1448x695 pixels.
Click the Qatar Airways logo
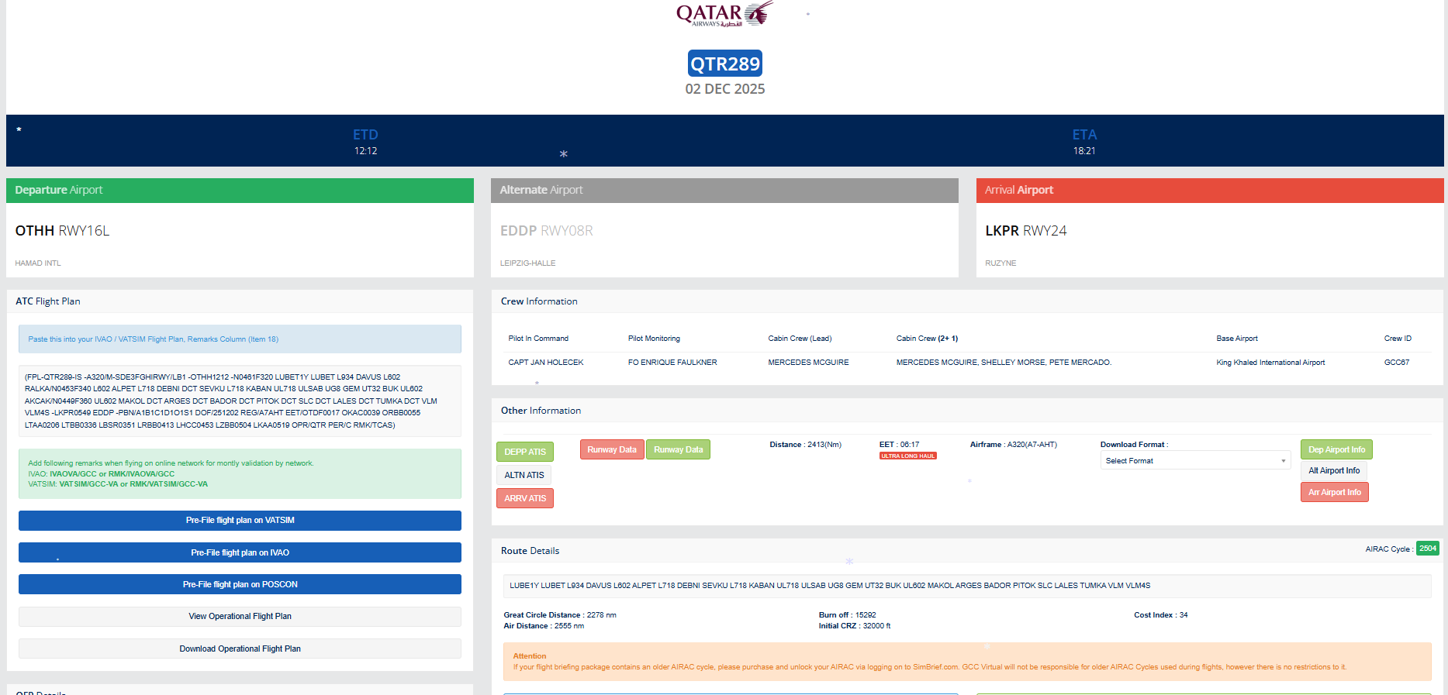724,14
